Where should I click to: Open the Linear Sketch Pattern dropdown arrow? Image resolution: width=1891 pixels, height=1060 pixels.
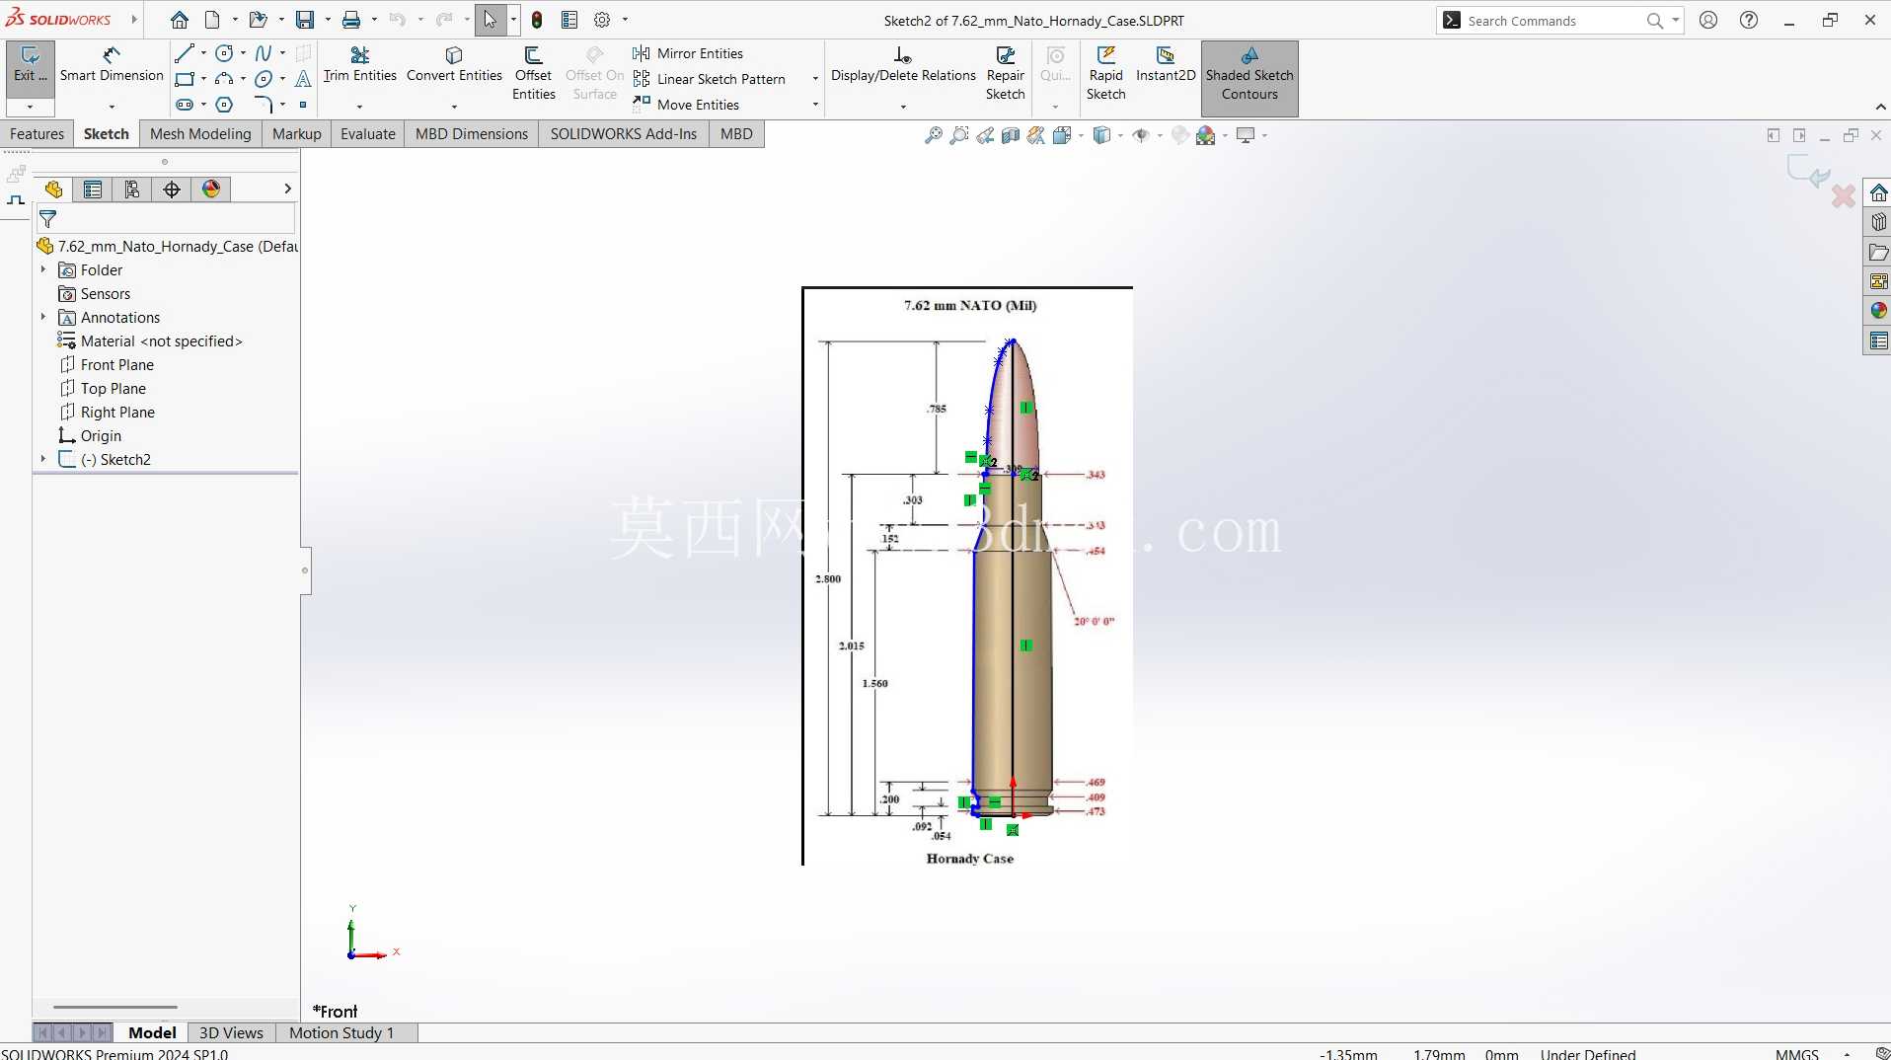click(815, 79)
